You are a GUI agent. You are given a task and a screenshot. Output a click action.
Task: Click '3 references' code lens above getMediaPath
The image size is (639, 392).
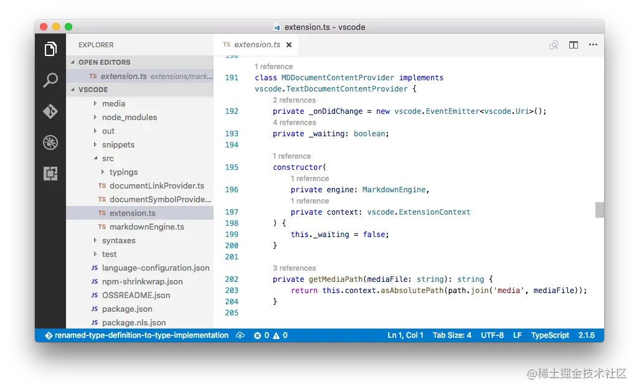click(x=294, y=268)
